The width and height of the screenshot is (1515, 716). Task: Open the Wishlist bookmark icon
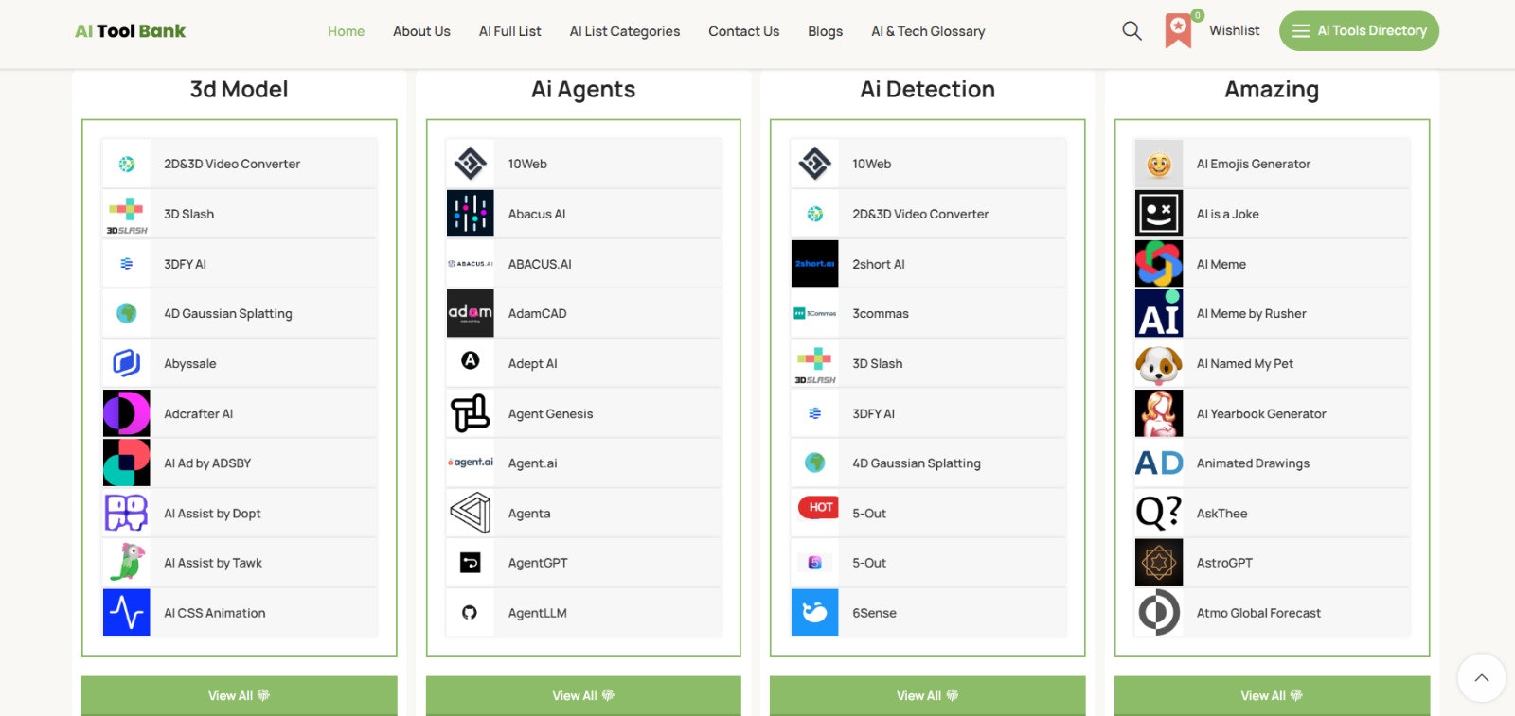click(x=1178, y=30)
